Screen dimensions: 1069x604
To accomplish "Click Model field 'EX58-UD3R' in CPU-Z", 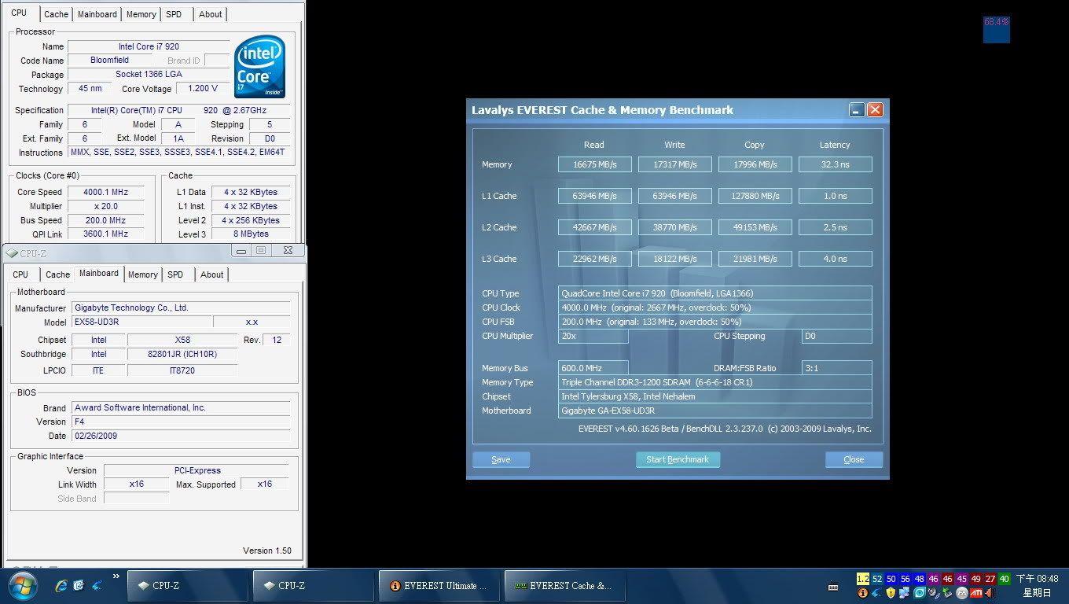I will 141,322.
